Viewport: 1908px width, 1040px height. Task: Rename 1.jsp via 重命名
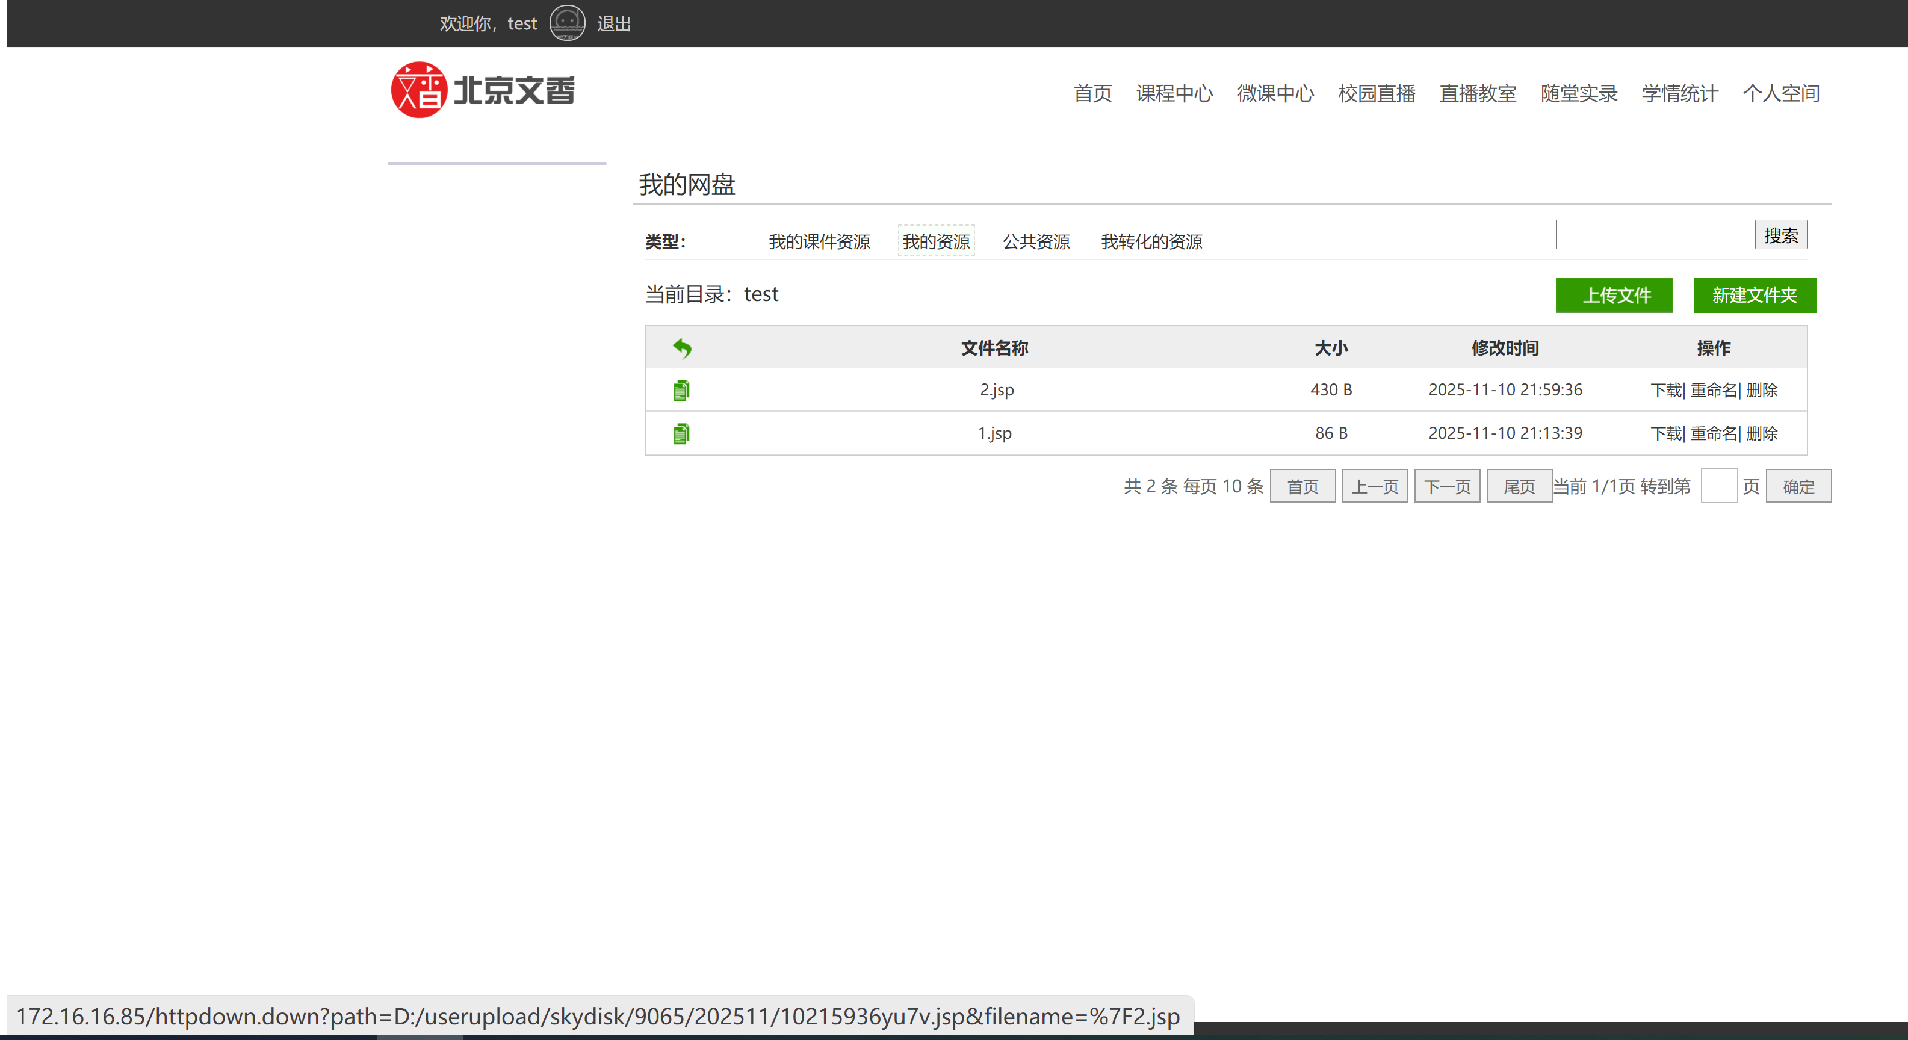(1713, 433)
